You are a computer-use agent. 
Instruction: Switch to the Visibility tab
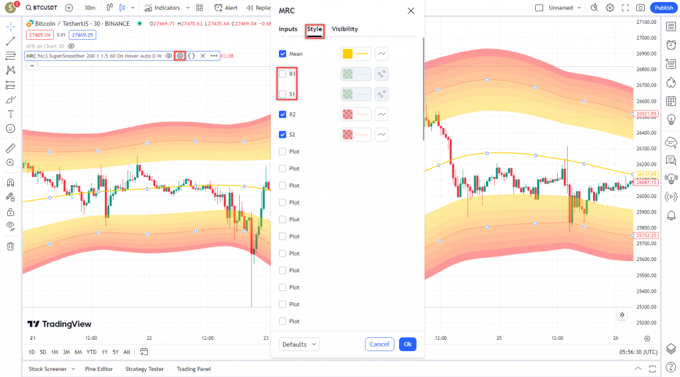(x=345, y=29)
